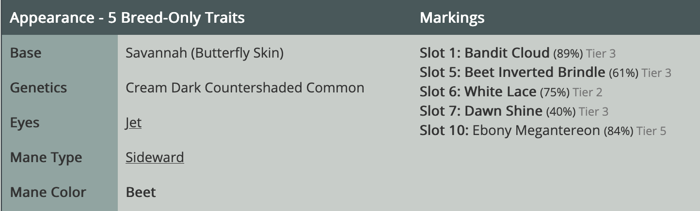Open the Jet eyes link
700x211 pixels.
tap(133, 123)
